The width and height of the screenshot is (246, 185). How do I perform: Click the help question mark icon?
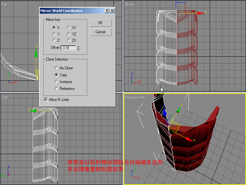107,11
